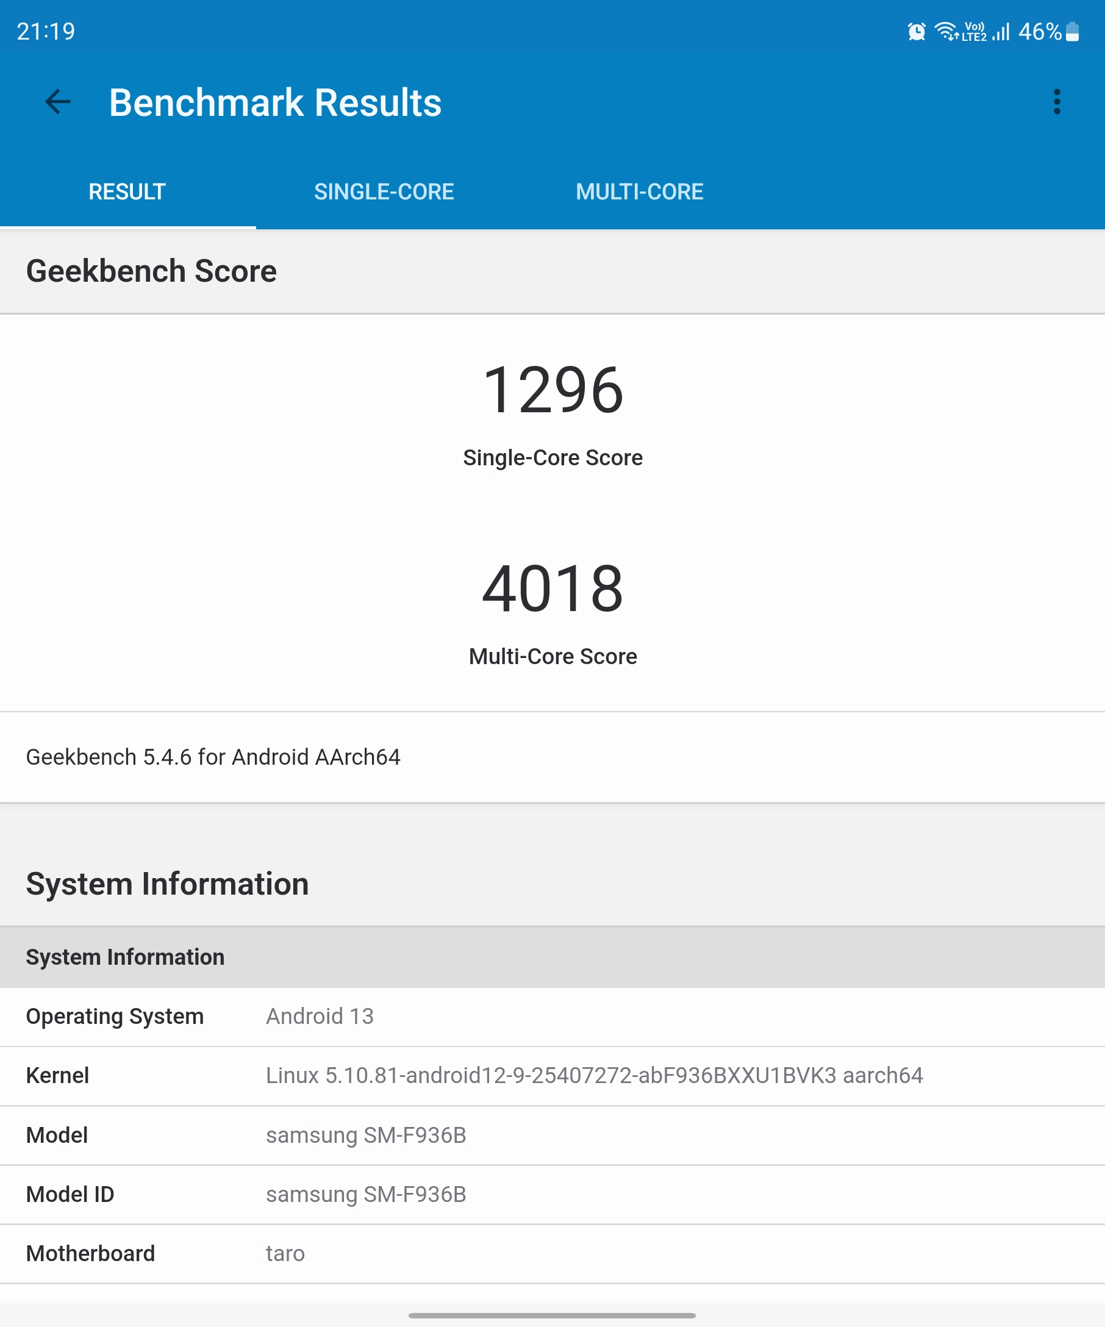Tap the Benchmark Results title
Screen dimensions: 1105x1327
pyautogui.click(x=276, y=102)
